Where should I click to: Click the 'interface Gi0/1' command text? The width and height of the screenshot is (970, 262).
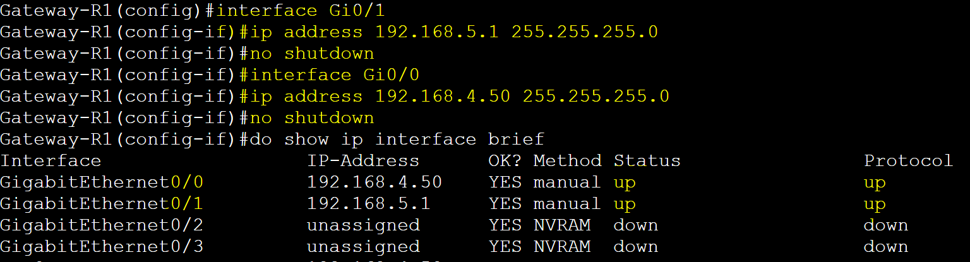tap(301, 9)
